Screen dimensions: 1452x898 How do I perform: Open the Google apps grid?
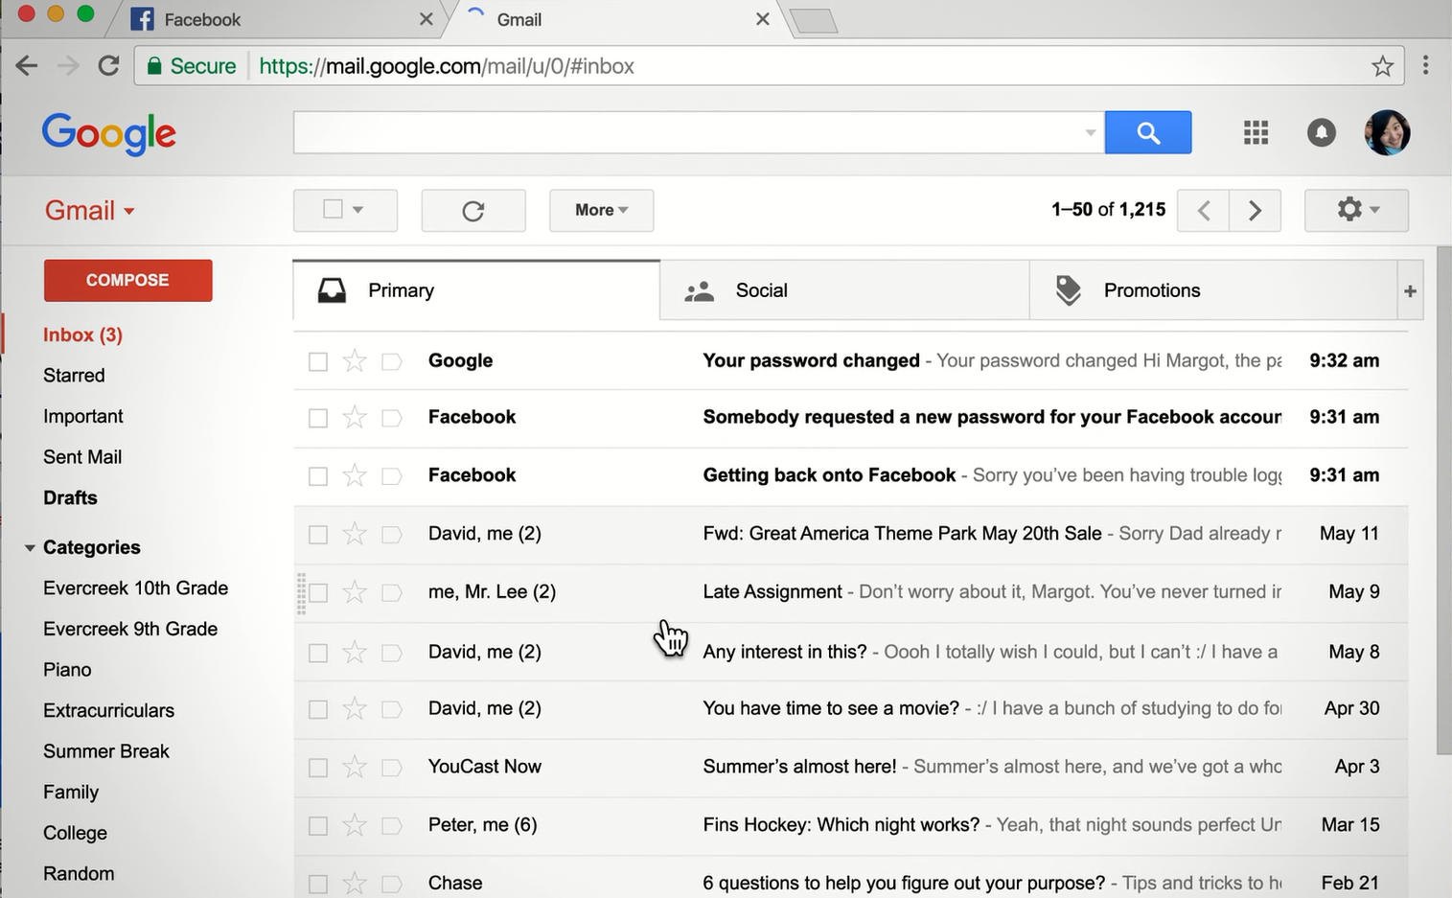pos(1256,132)
